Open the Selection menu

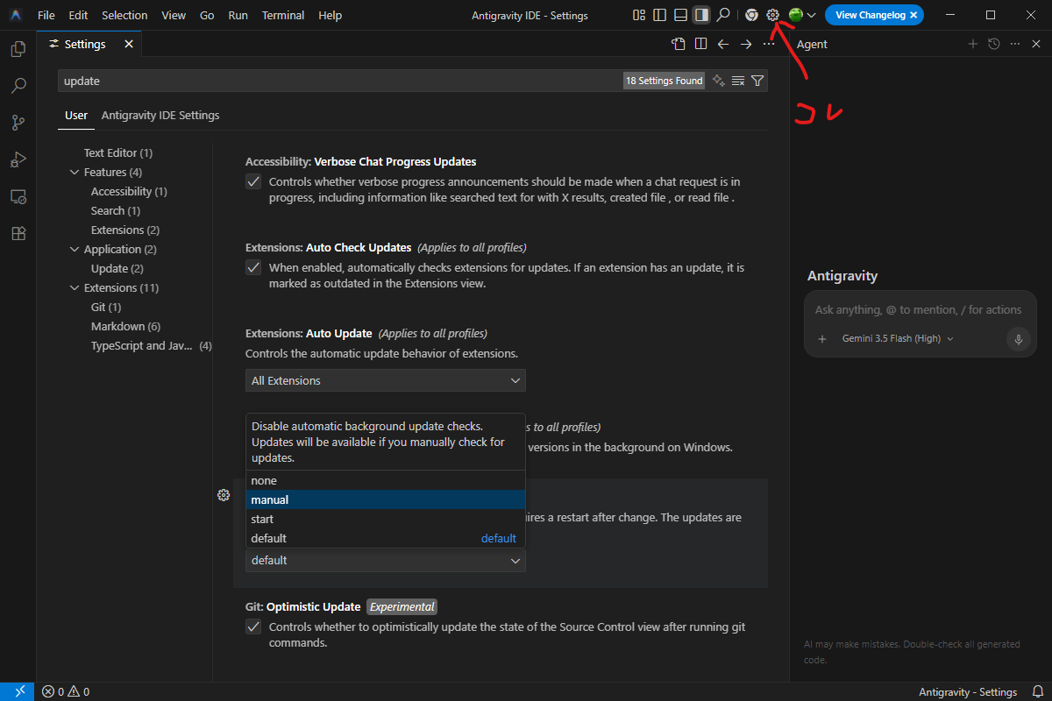pyautogui.click(x=124, y=15)
